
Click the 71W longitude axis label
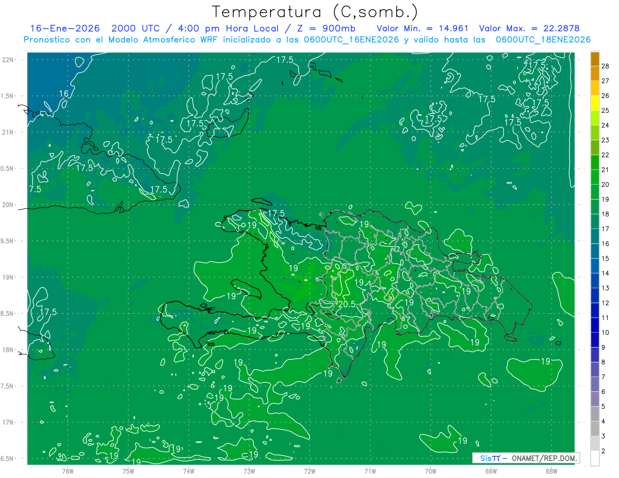coord(370,471)
